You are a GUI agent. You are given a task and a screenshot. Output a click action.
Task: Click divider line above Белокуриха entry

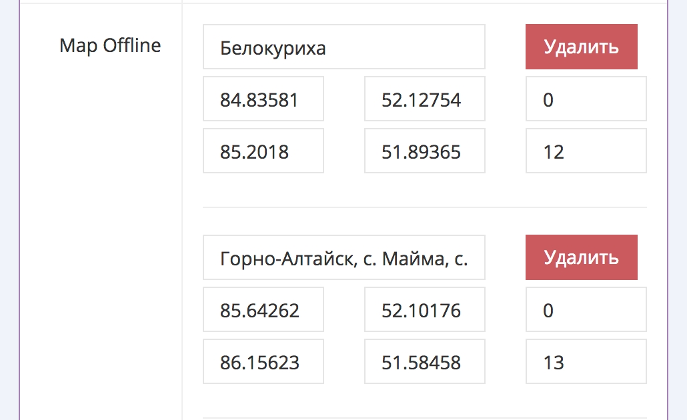(424, 3)
